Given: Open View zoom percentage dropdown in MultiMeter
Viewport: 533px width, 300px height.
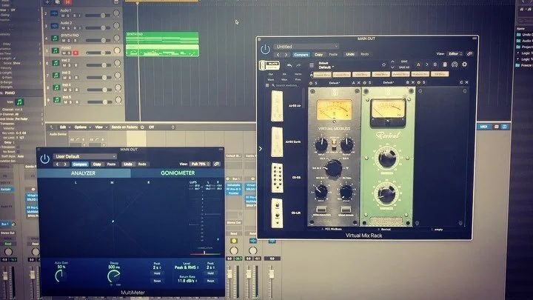Looking at the screenshot, I should tap(200, 164).
